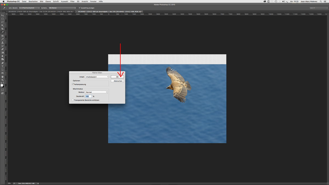Activate the Gradient tool

coord(2,53)
